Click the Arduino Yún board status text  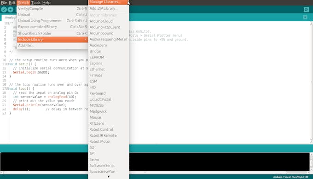[290, 177]
